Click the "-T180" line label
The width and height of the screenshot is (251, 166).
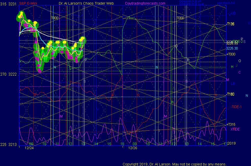point(230,94)
